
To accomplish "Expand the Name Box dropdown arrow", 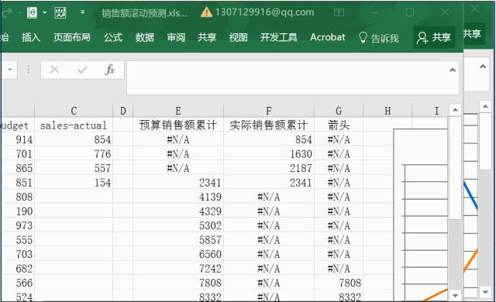I will (x=10, y=69).
